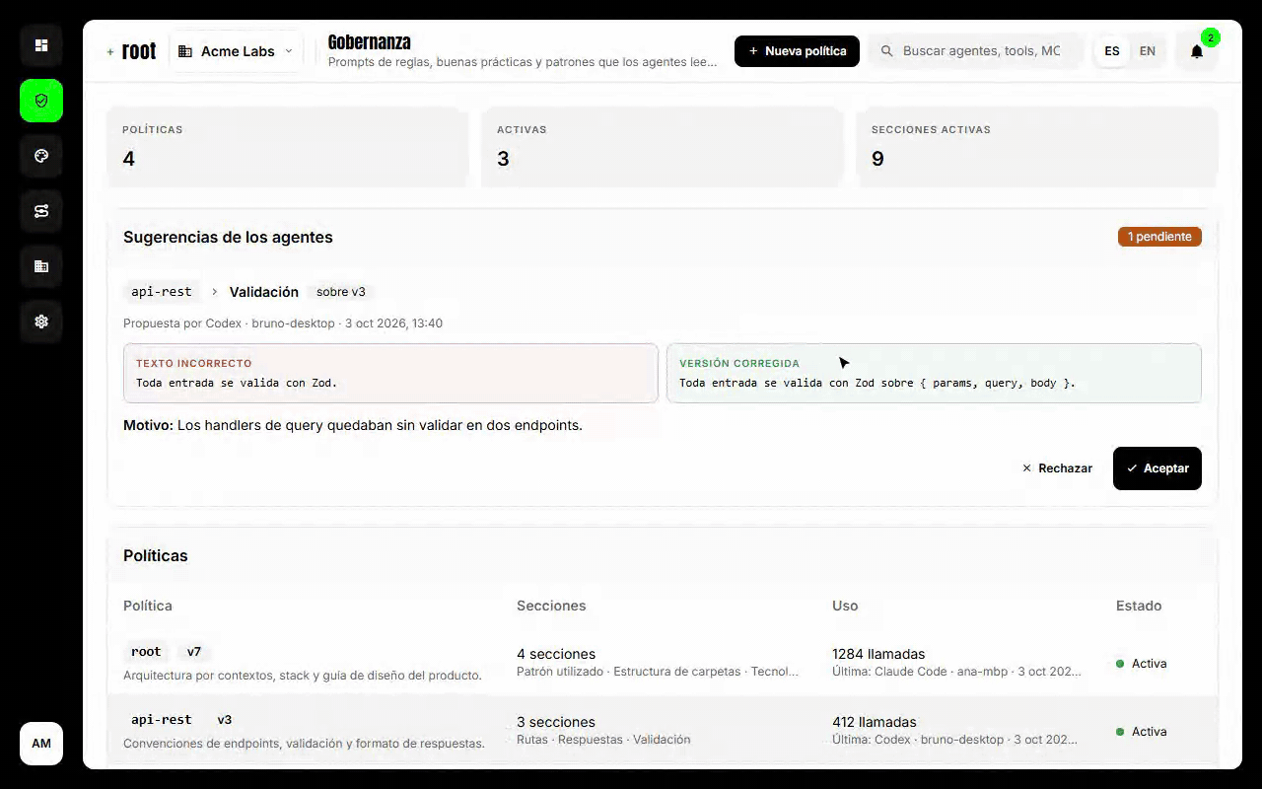Focus the Buscar agentes search field
The height and width of the screenshot is (789, 1262).
(976, 51)
